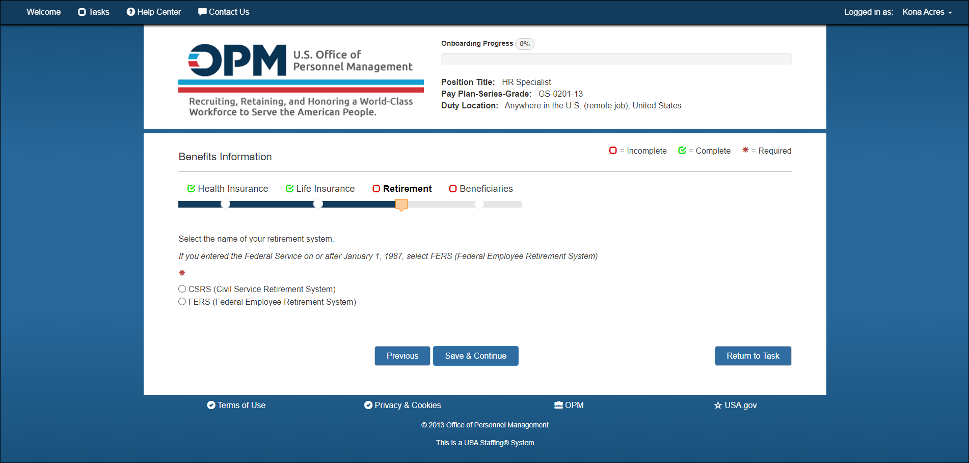969x463 pixels.
Task: Open the Terms of Use link
Action: pos(236,405)
